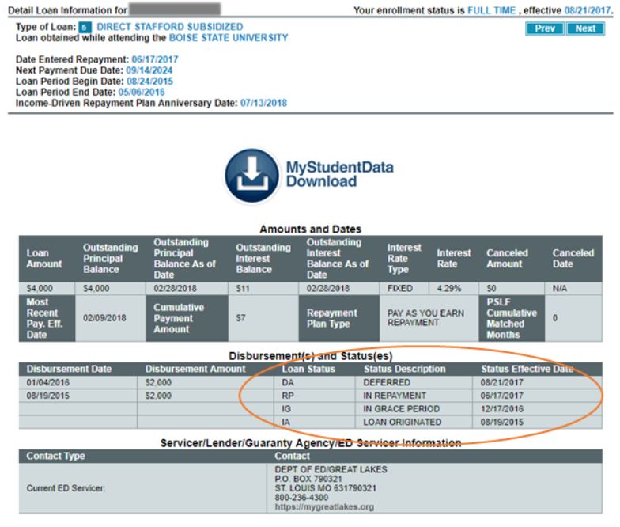
Task: Select the $11 outstanding interest cell
Action: (263, 288)
